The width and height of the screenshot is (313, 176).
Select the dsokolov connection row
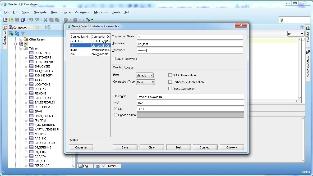[x=90, y=41]
